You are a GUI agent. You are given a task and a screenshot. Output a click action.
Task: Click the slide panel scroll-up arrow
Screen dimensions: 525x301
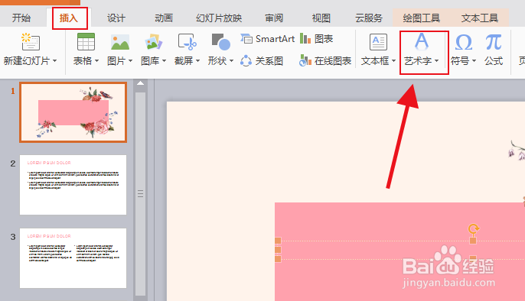141,83
